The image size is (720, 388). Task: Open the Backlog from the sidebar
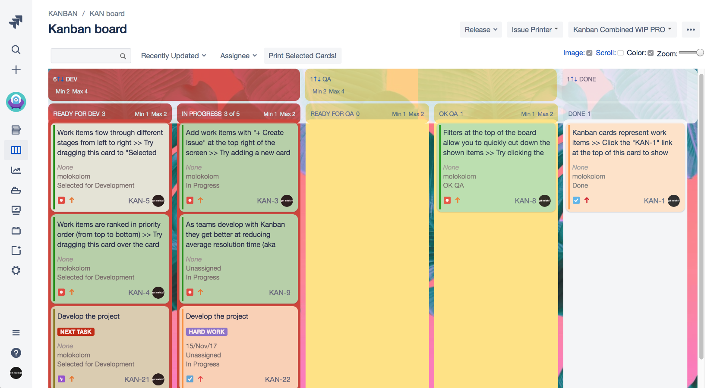[x=16, y=130]
